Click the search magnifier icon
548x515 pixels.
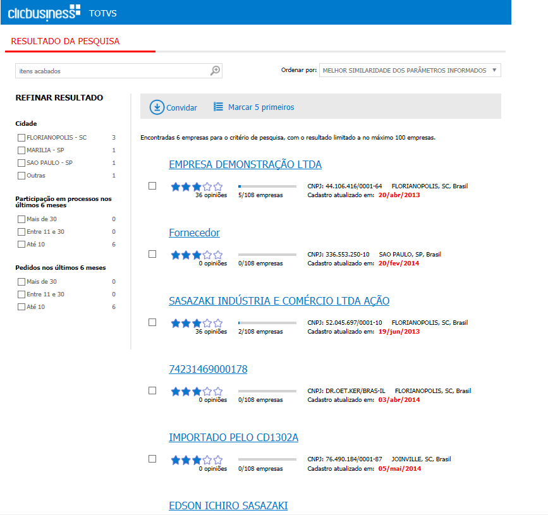(215, 71)
